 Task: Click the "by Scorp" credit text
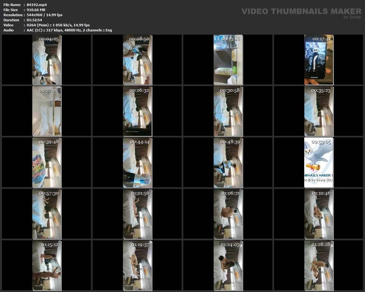click(x=352, y=17)
